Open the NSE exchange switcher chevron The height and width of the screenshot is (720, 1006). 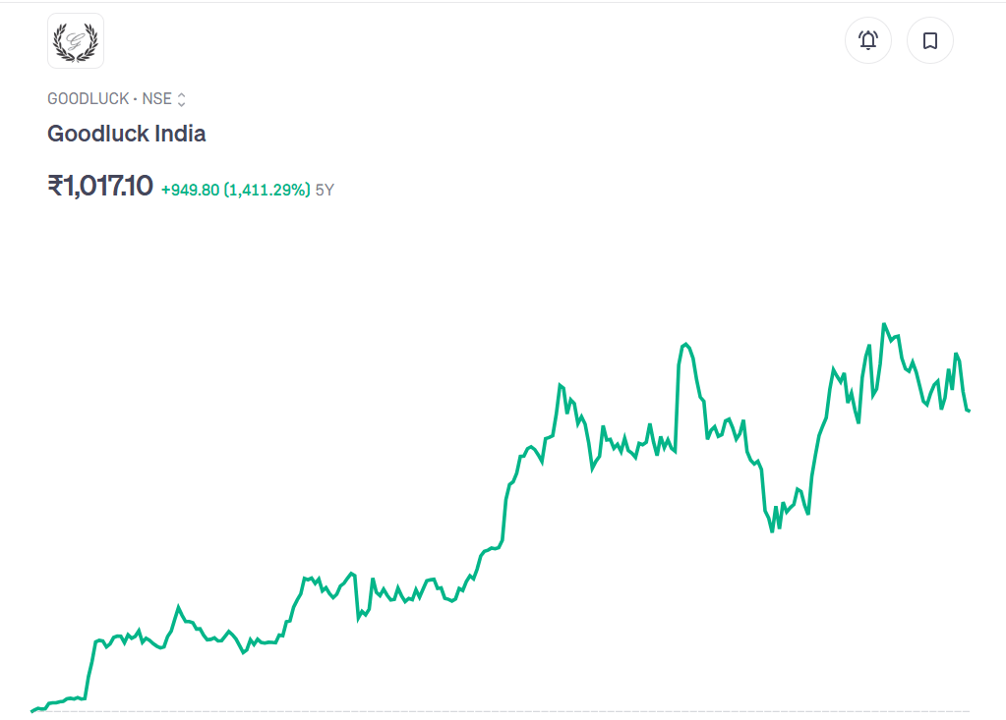[x=182, y=99]
